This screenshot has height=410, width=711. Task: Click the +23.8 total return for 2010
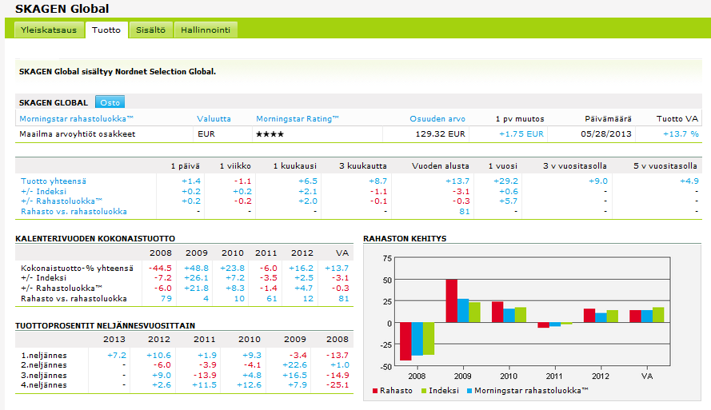[x=232, y=269]
